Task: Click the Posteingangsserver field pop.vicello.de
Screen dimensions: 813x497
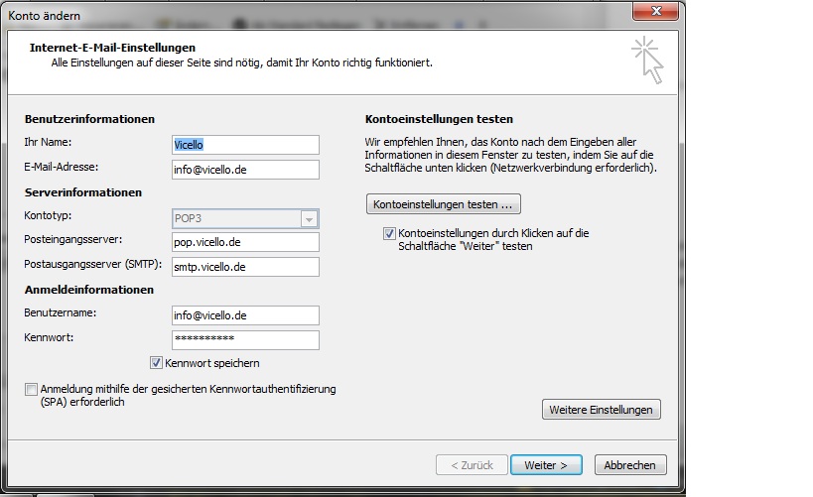Action: pyautogui.click(x=245, y=242)
